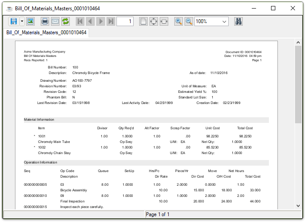Fit the whole page in the window
Viewport: 307px width, 223px height.
(x=154, y=21)
